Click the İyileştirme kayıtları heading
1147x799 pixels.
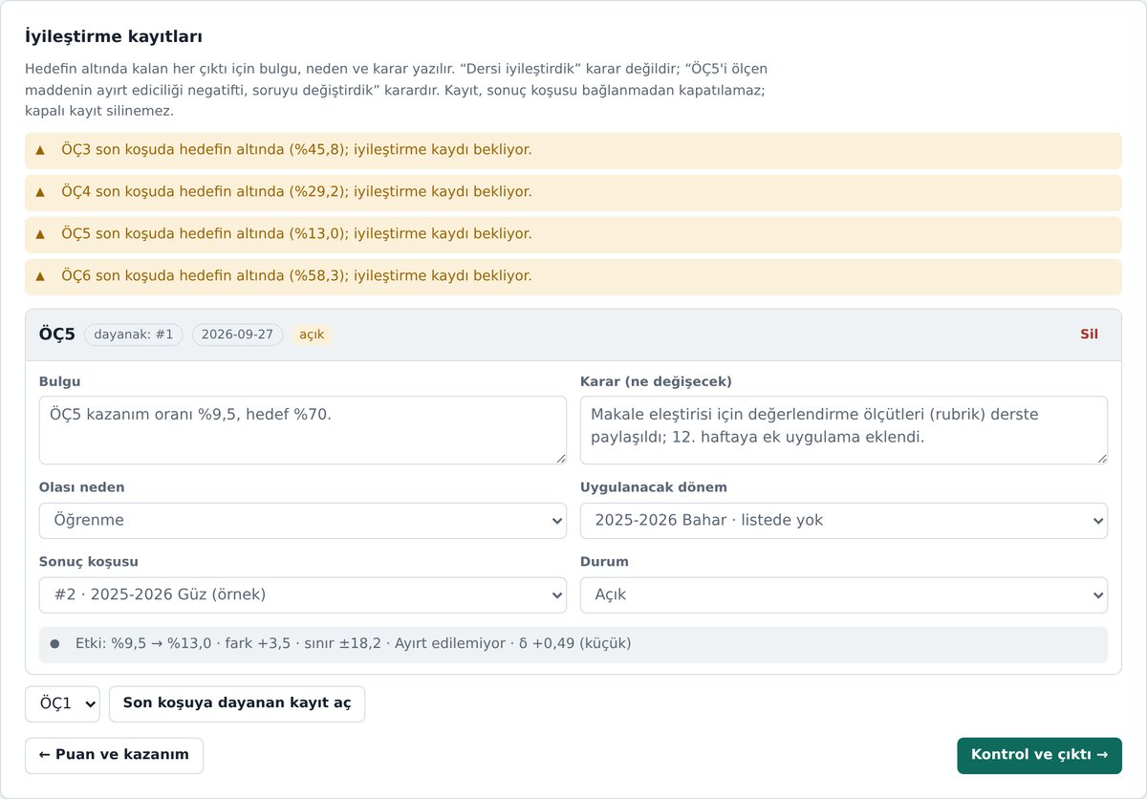click(114, 37)
